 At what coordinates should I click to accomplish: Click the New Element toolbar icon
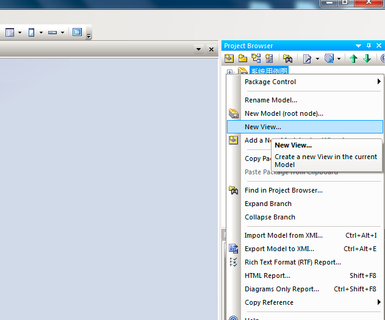269,59
